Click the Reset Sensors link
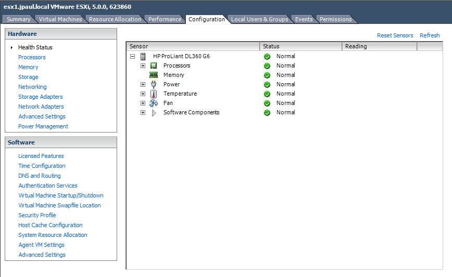 click(395, 35)
